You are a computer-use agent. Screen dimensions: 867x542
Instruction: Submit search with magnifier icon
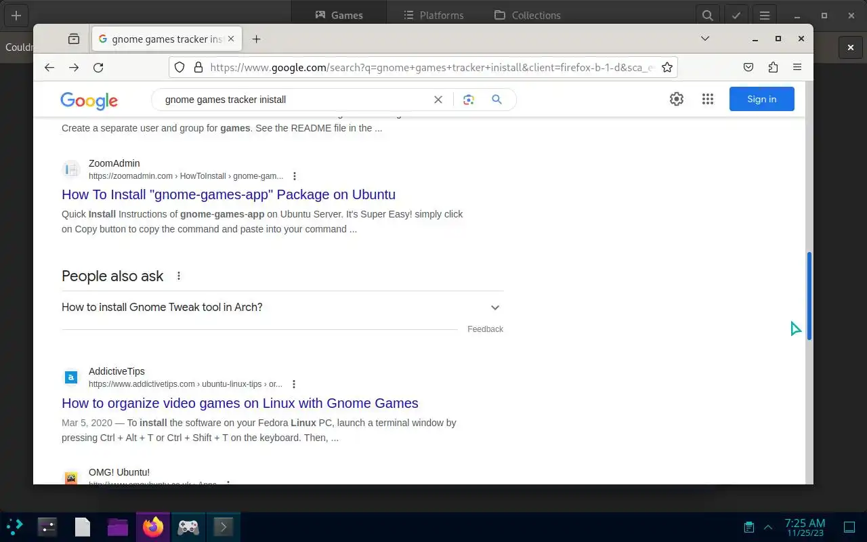[496, 100]
